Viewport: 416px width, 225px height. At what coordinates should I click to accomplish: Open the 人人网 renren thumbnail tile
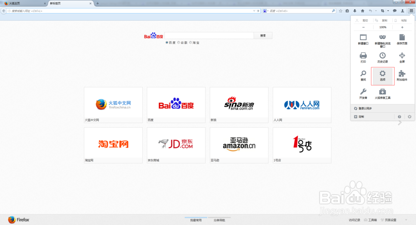pos(302,105)
